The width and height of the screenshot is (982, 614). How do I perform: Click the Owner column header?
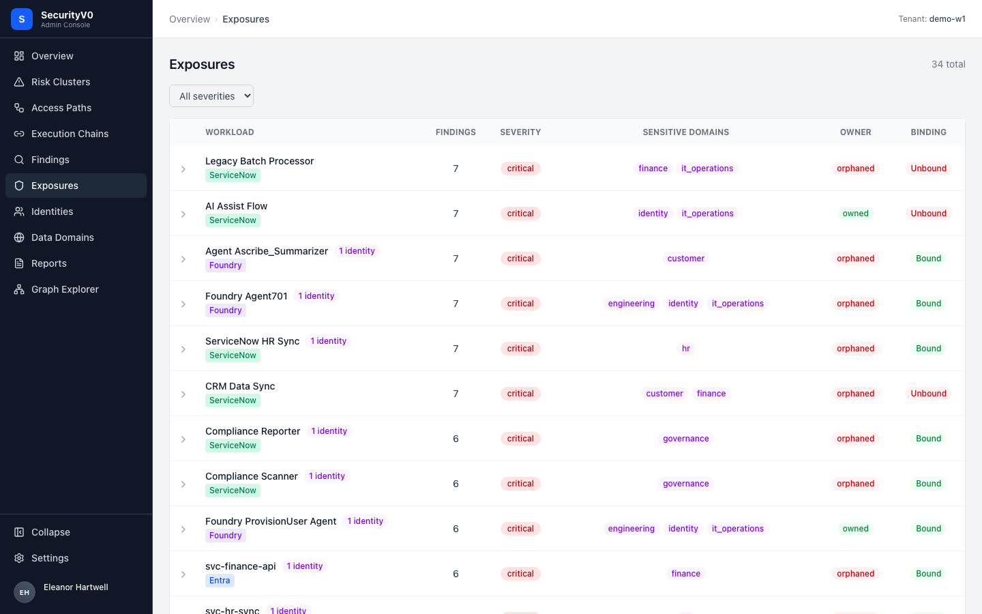coord(856,132)
